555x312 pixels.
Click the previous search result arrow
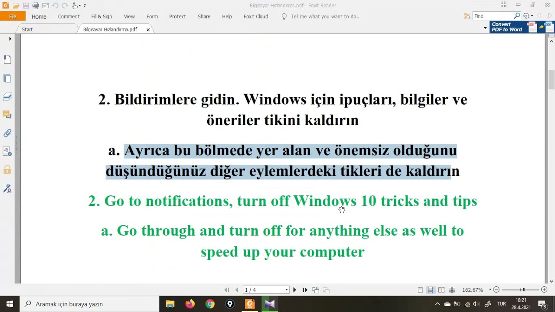point(539,16)
